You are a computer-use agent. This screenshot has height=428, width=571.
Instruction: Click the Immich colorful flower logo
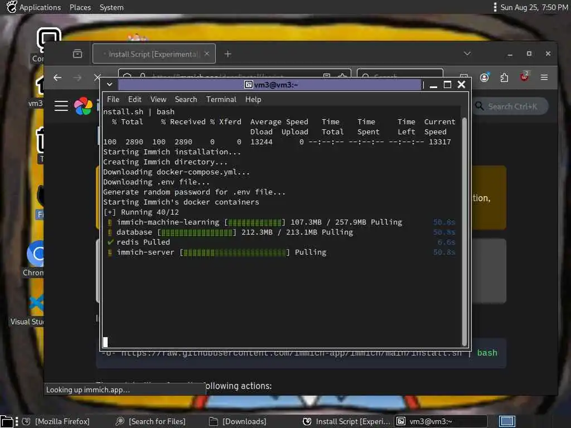84,106
